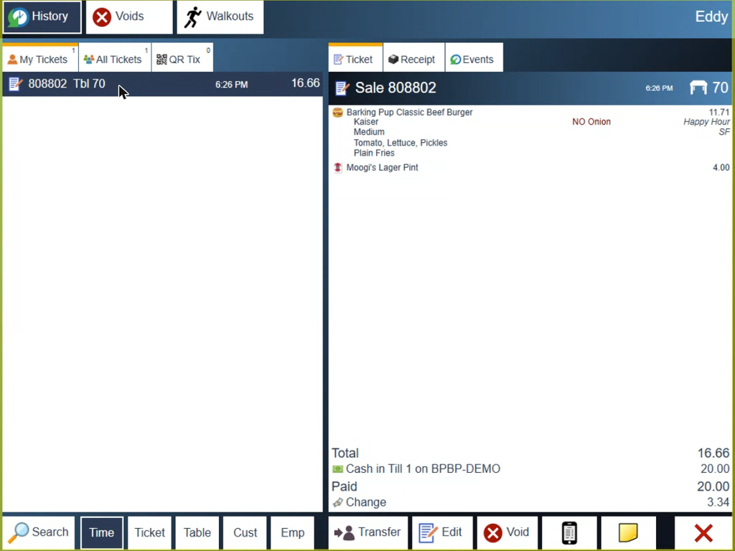Select the My Tickets tab
Image resolution: width=735 pixels, height=551 pixels.
[40, 59]
